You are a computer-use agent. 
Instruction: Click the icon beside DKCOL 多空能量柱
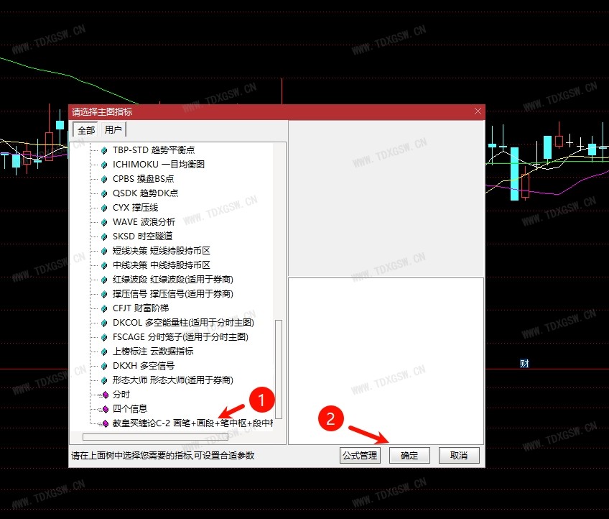[x=104, y=323]
